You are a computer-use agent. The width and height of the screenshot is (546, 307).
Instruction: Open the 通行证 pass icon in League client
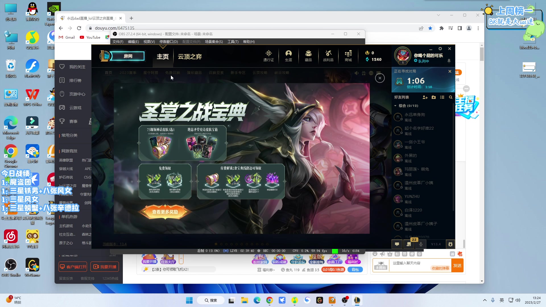click(268, 56)
